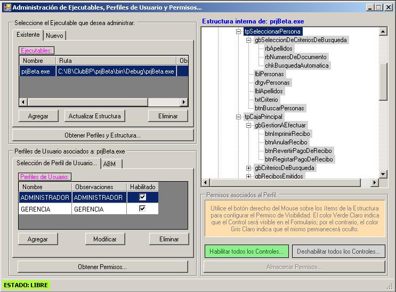
Task: Toggle Habilitado checkbox for ADMINISTRADOR profile
Action: (x=143, y=197)
